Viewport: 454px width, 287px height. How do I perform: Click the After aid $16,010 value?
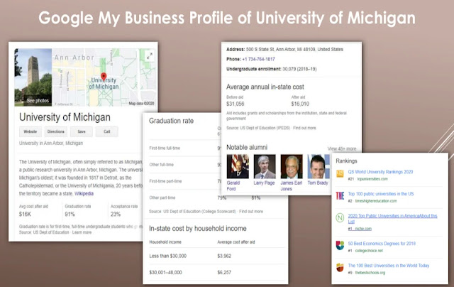coord(300,104)
